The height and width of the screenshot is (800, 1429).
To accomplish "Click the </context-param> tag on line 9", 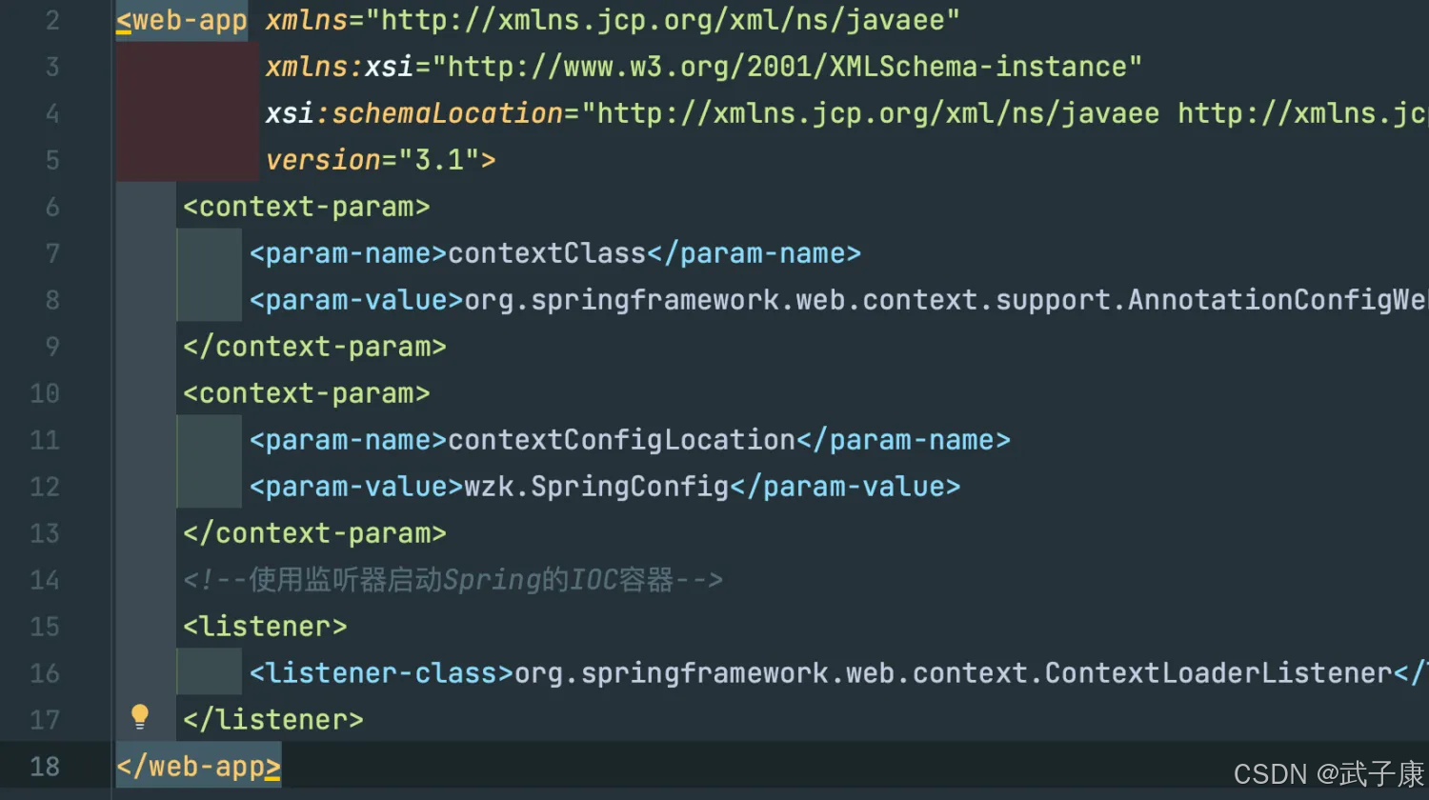I will coord(314,347).
